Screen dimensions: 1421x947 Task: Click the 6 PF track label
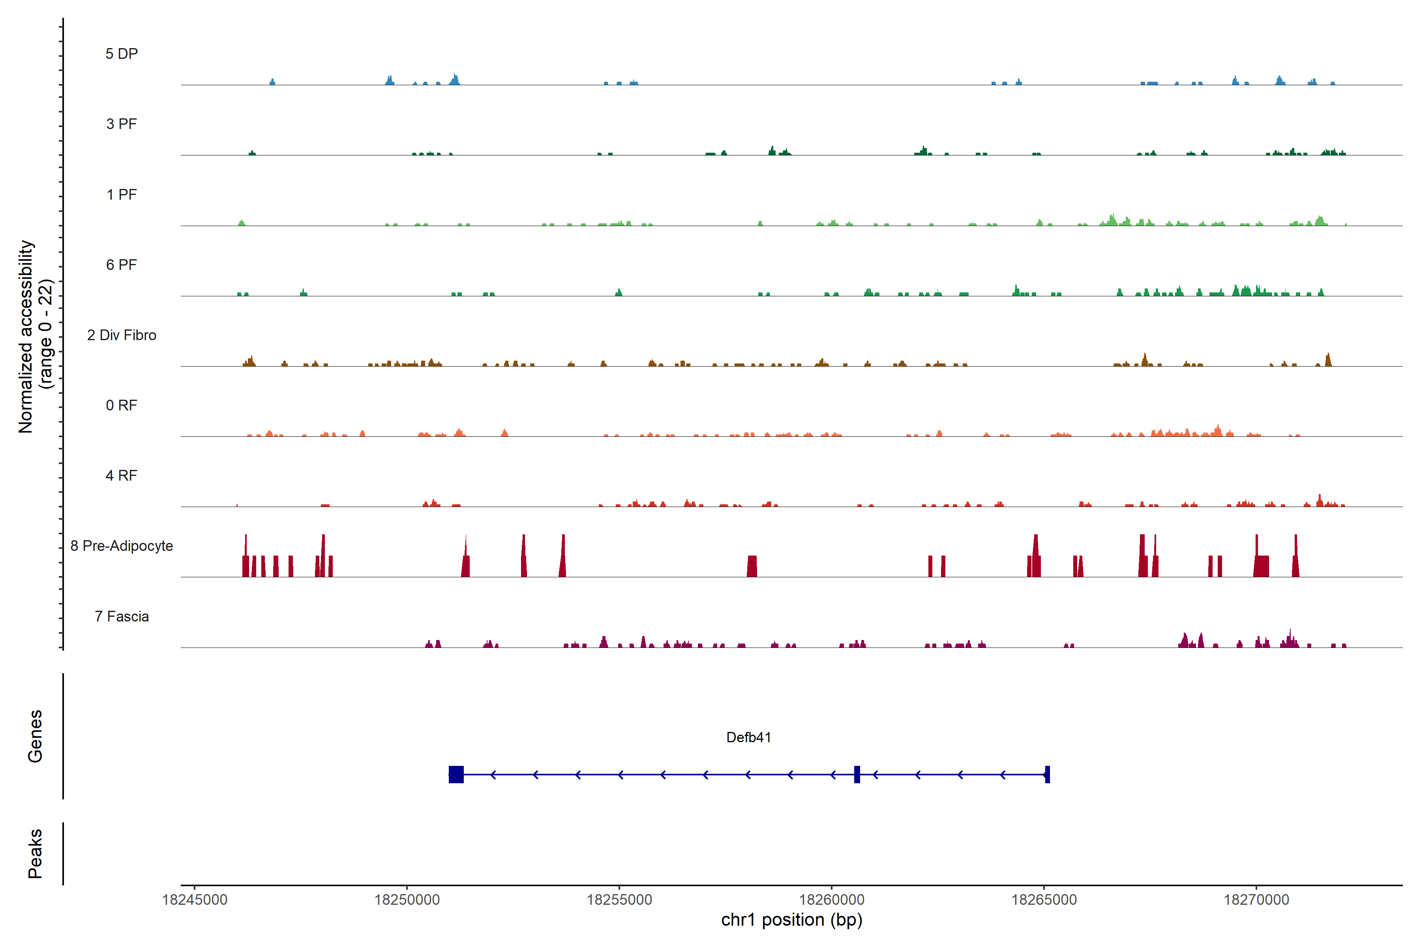[x=122, y=264]
